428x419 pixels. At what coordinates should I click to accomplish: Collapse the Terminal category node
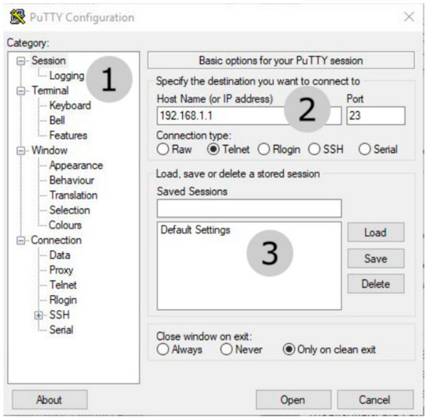point(21,90)
